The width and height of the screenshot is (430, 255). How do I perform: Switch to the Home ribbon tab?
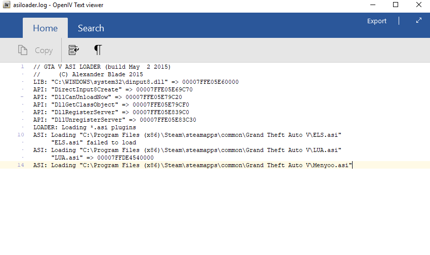pyautogui.click(x=45, y=28)
